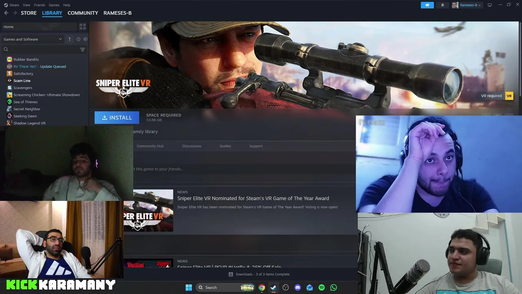The width and height of the screenshot is (522, 294).
Task: Open Outlook mail from taskbar
Action: (310, 287)
